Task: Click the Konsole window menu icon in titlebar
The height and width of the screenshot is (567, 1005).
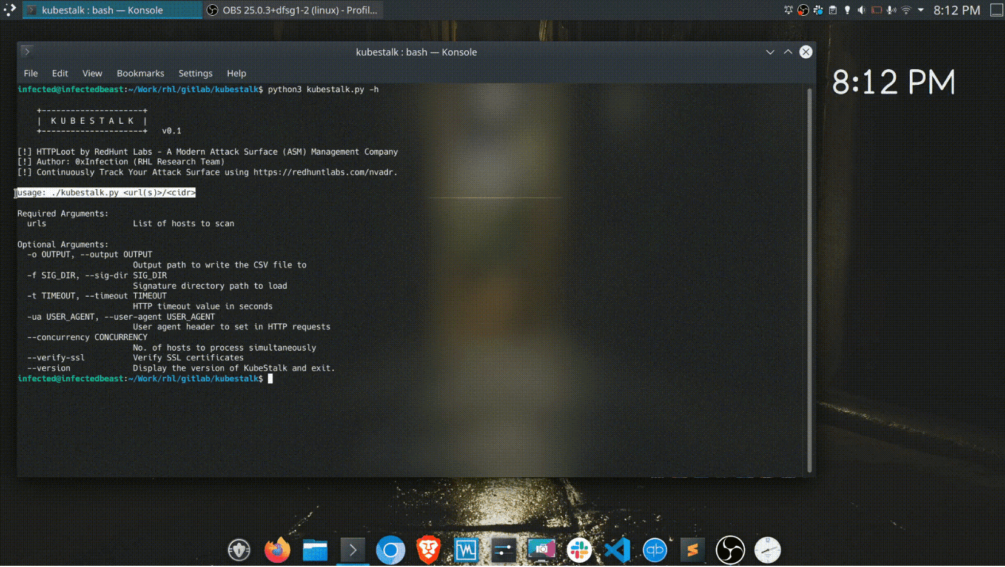Action: tap(27, 52)
